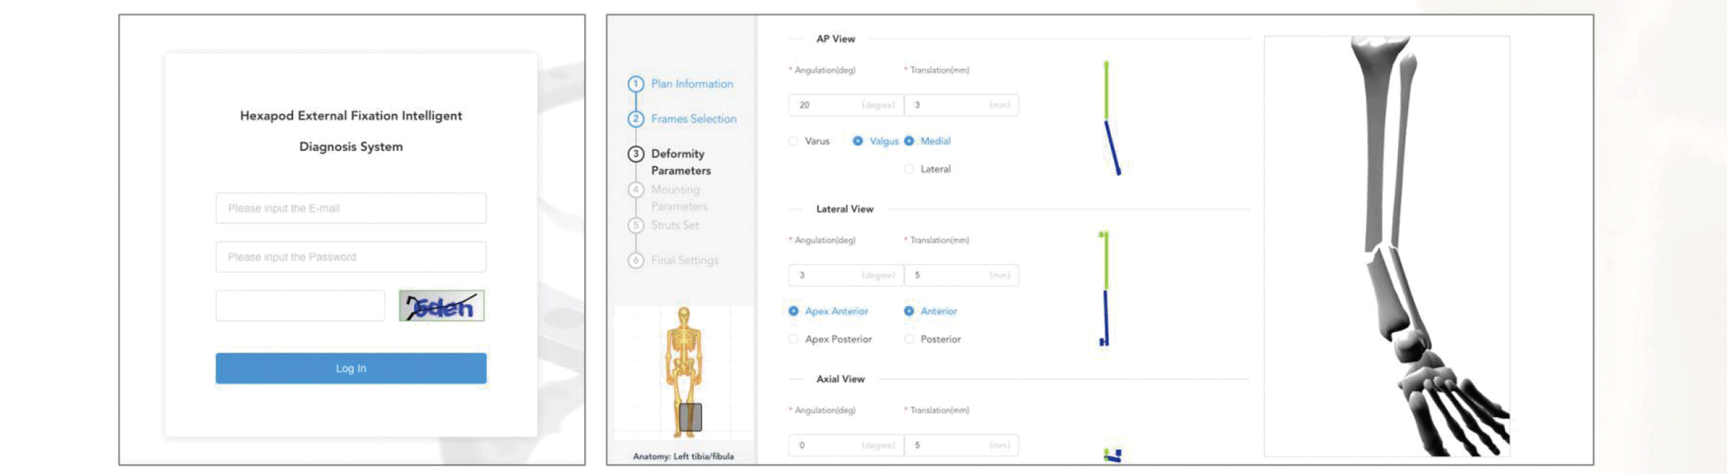Click step 2 circle icon for Frames Selection
1727x474 pixels.
click(635, 119)
